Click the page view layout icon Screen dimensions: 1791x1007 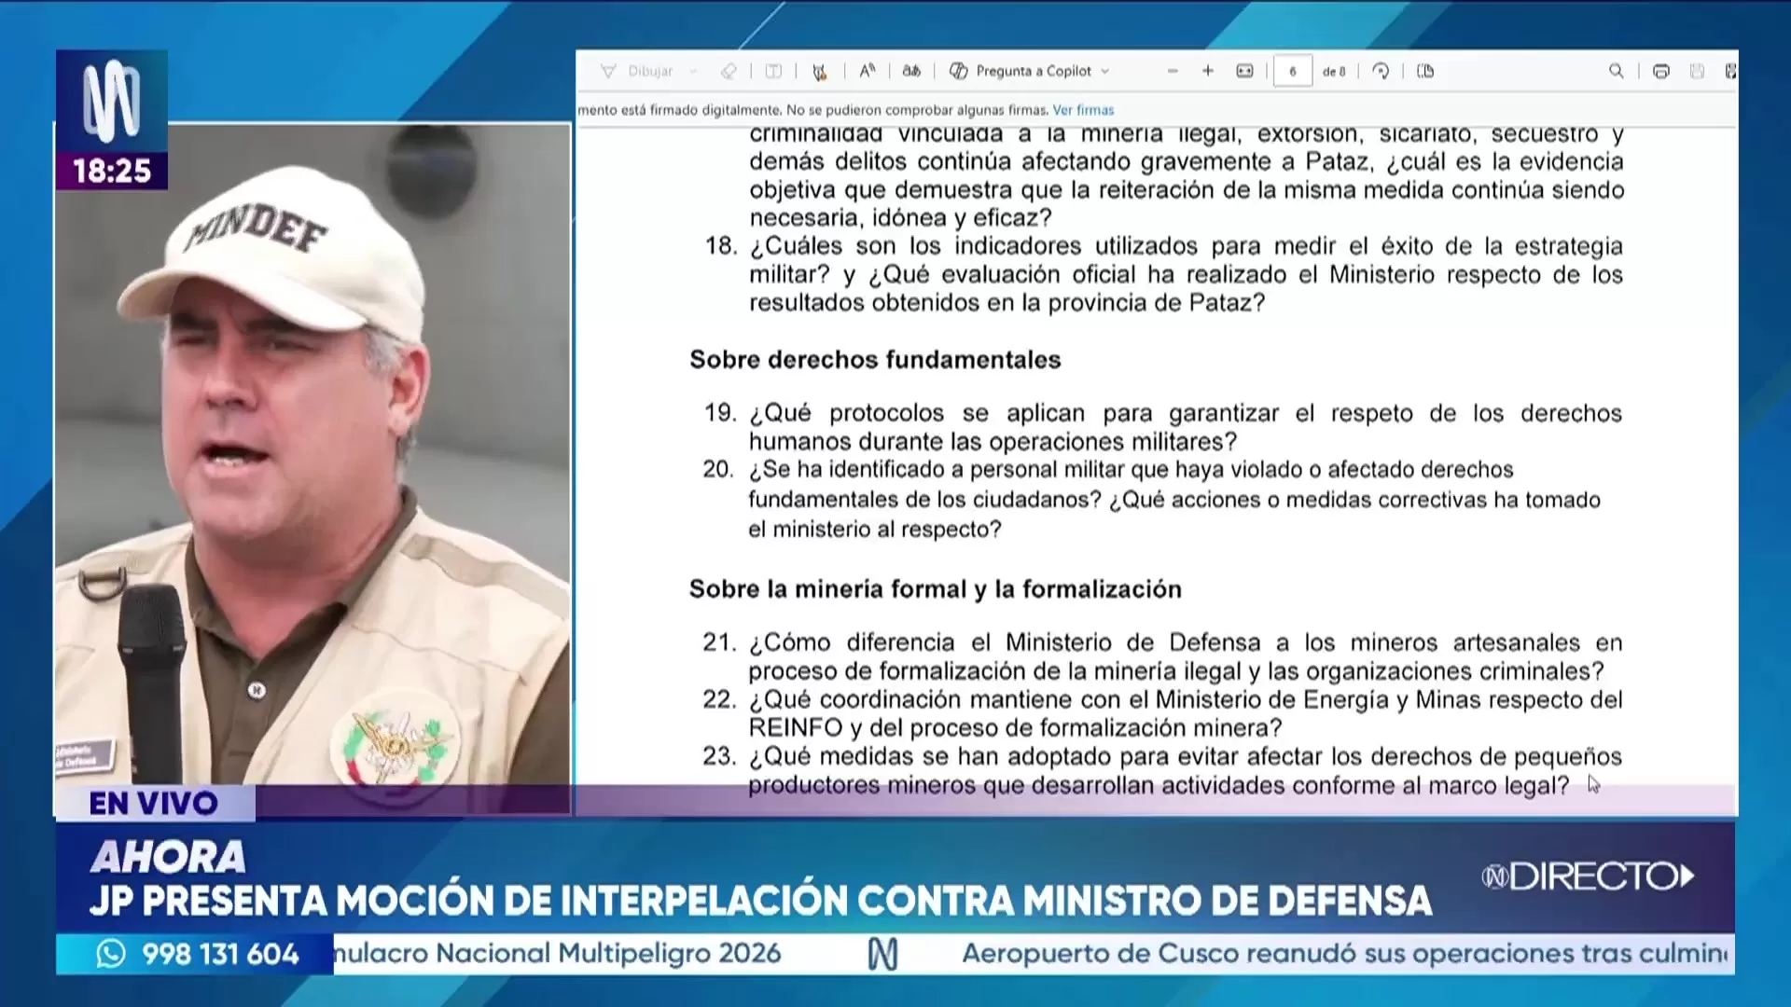1425,71
